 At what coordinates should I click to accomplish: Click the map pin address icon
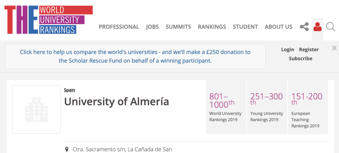[x=67, y=149]
